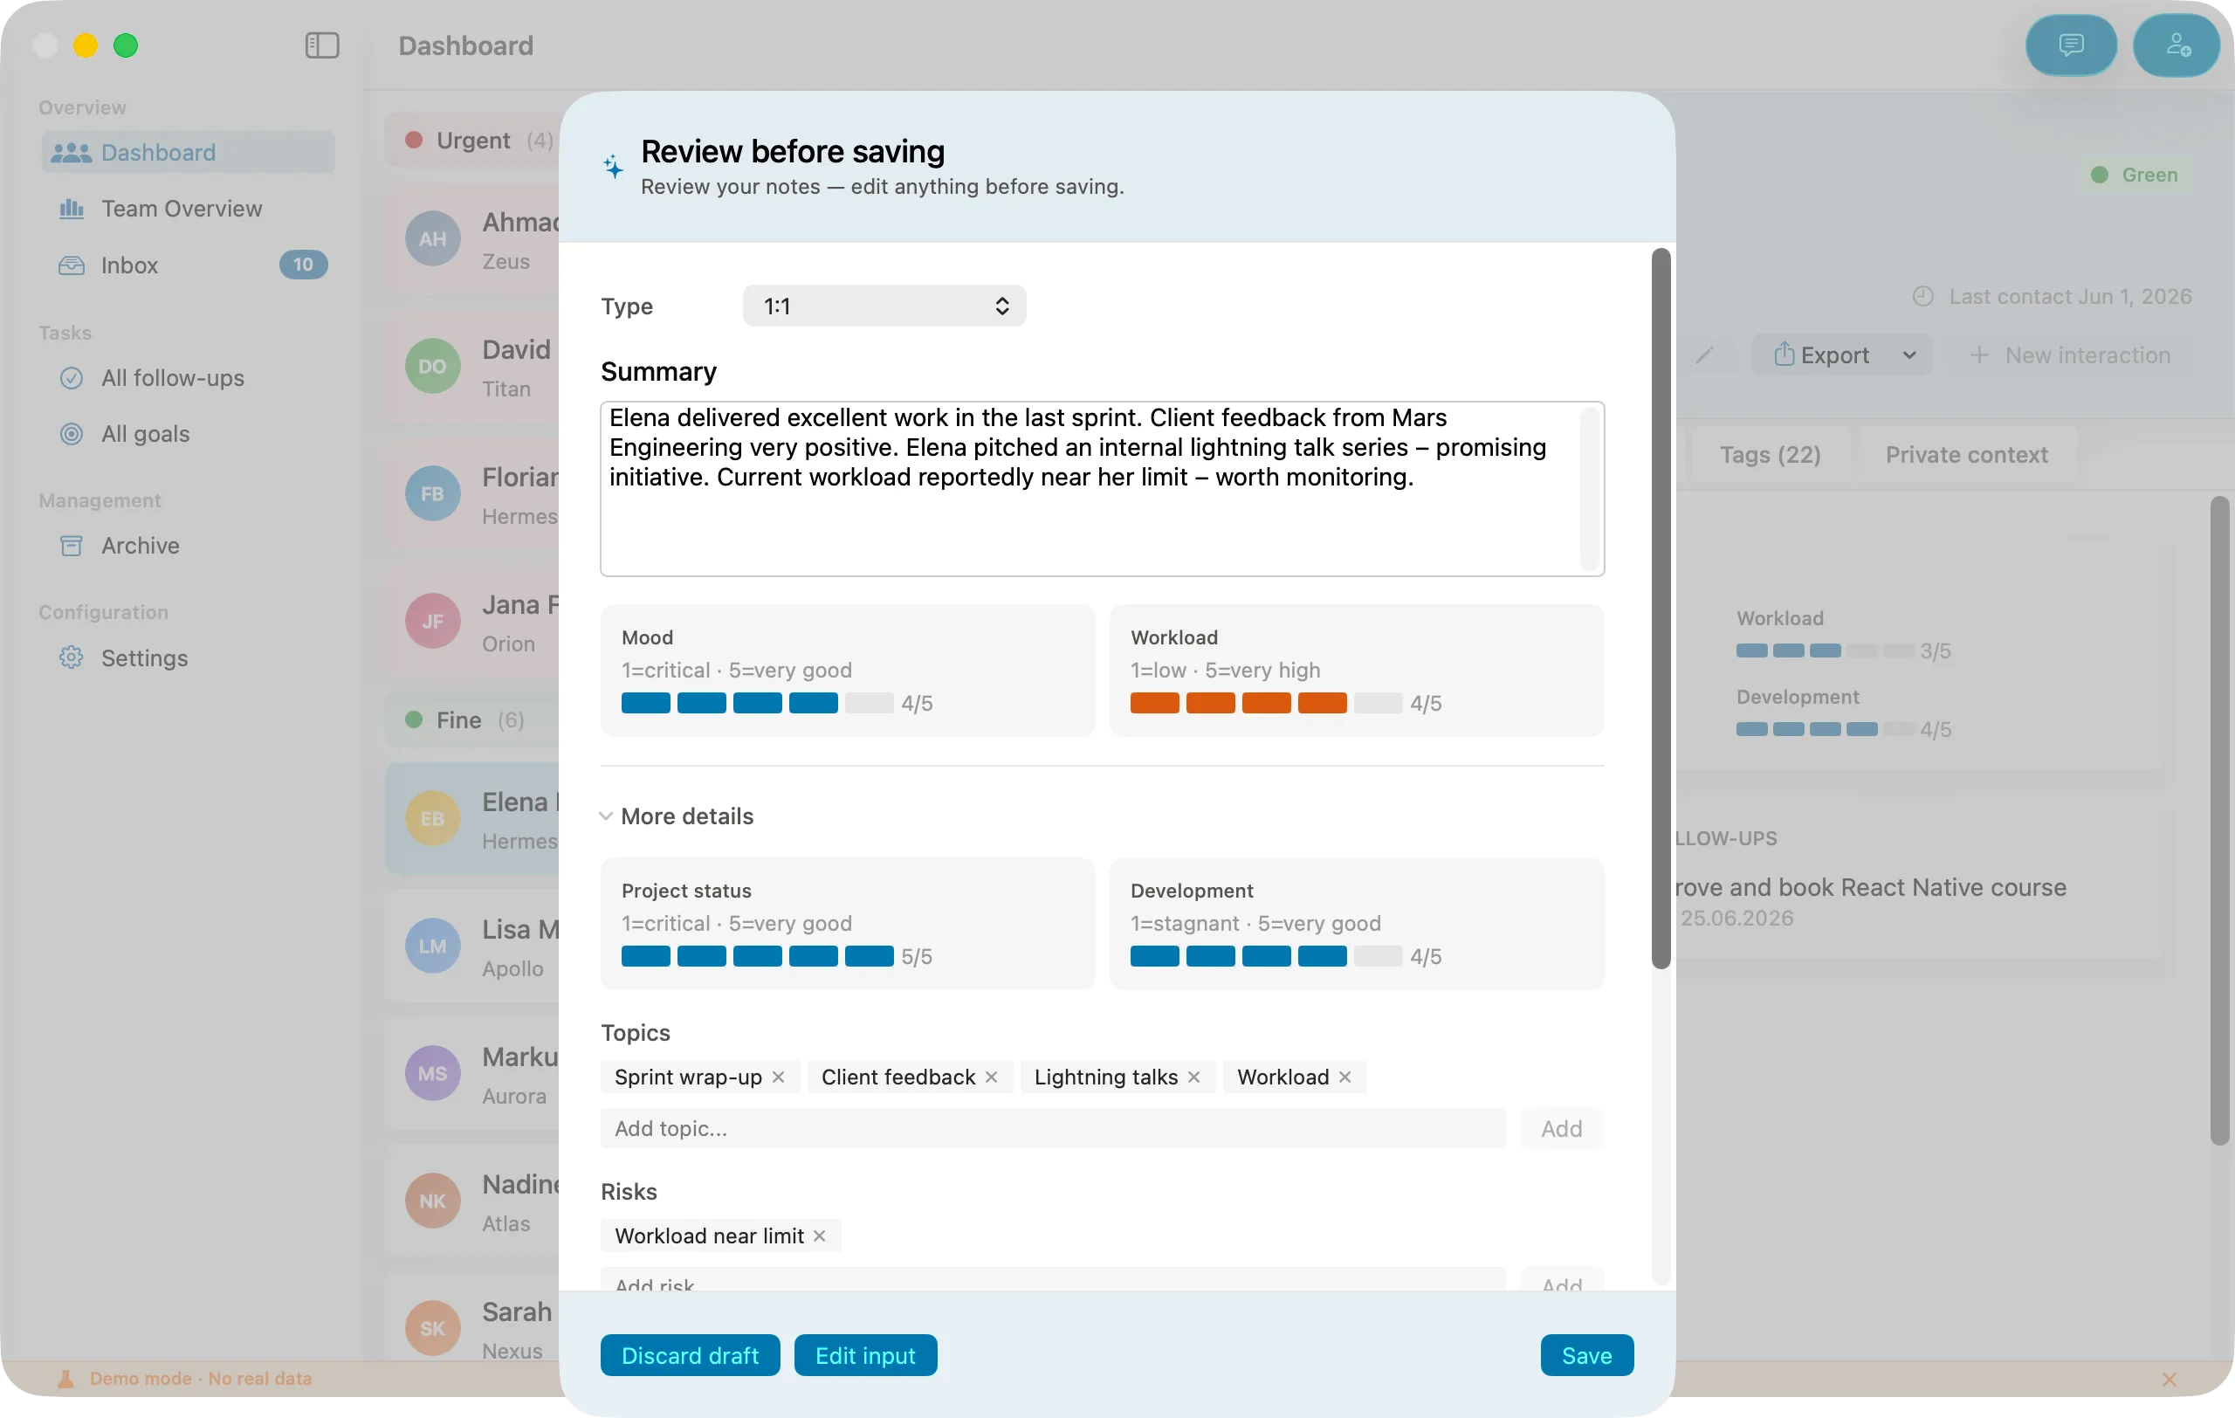Screen dimensions: 2235x1418
Task: Click the Settings gear icon
Action: coord(72,658)
